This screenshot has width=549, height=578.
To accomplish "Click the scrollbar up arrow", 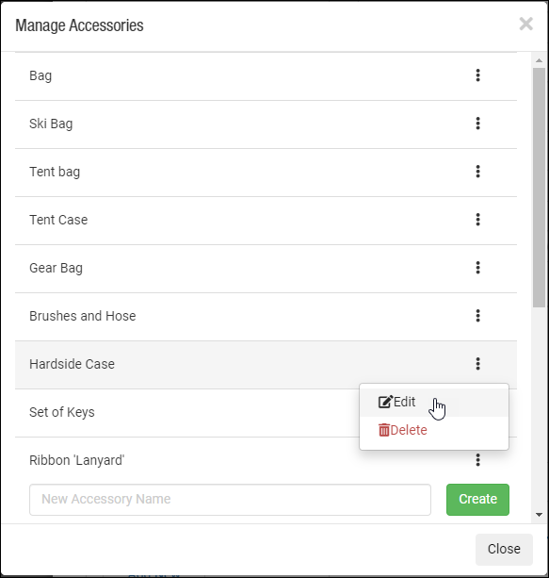I will pyautogui.click(x=539, y=60).
